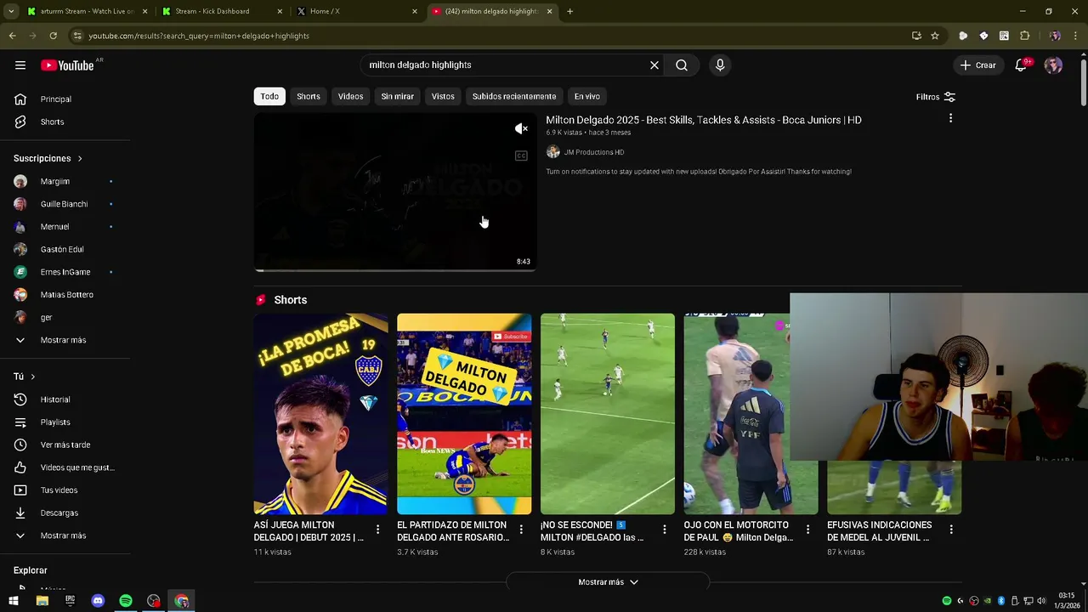This screenshot has width=1088, height=612.
Task: Click the video preview progress bar
Action: 395,270
